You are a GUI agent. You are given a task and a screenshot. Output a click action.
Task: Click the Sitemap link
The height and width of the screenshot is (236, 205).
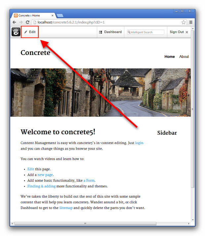pyautogui.click(x=66, y=208)
